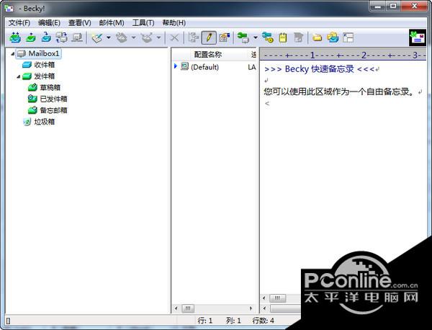This screenshot has width=432, height=330.
Task: Click the 列: 1 status bar field
Action: [233, 321]
